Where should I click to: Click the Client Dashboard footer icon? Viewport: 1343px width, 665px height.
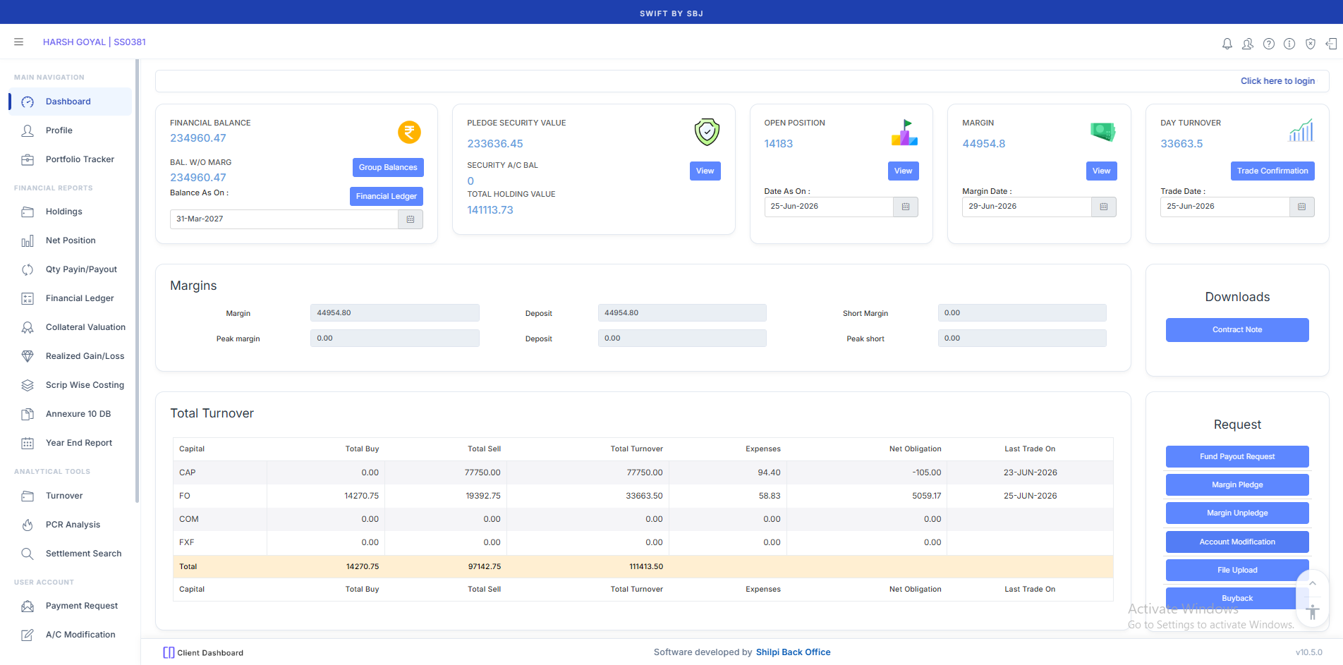[x=169, y=653]
